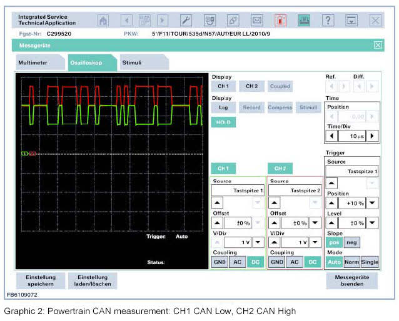Click the printer icon in toolbar

coord(304,21)
